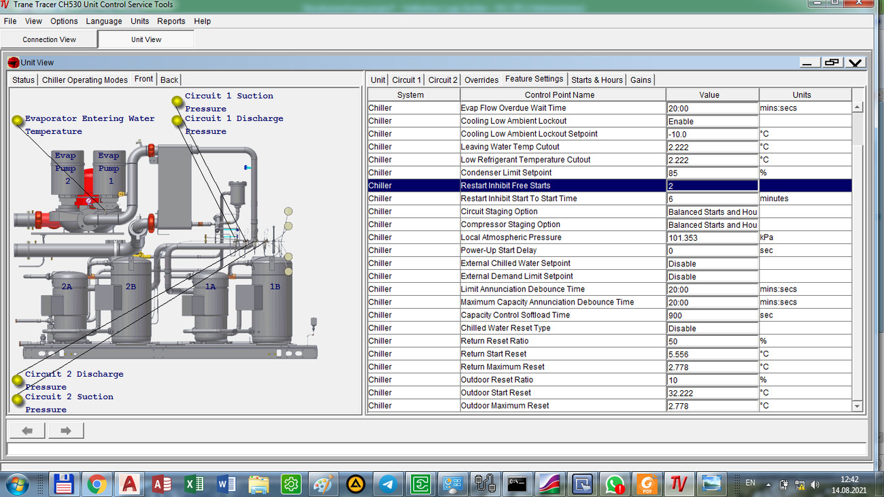The height and width of the screenshot is (497, 884).
Task: Click the red Unit View window icon
Action: point(14,63)
